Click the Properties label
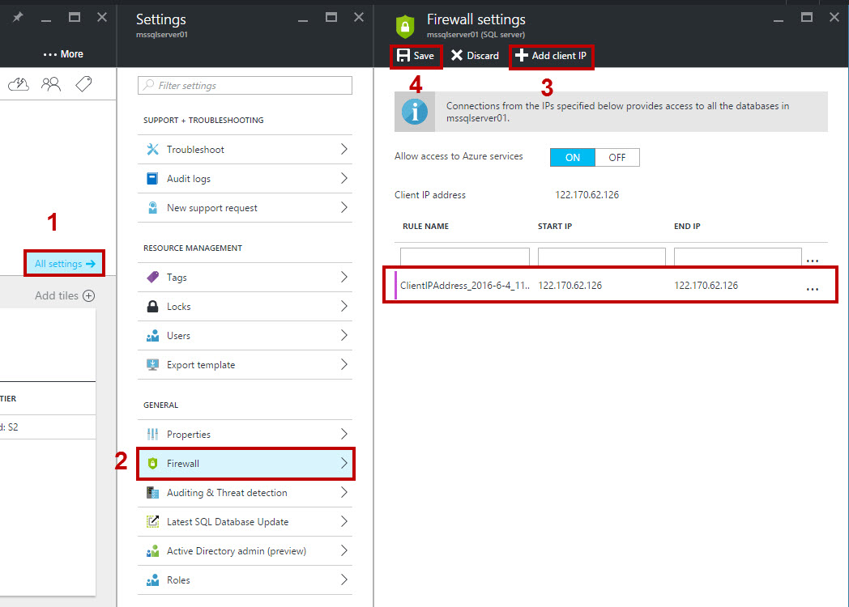Screen dimensions: 849x607 click(189, 434)
